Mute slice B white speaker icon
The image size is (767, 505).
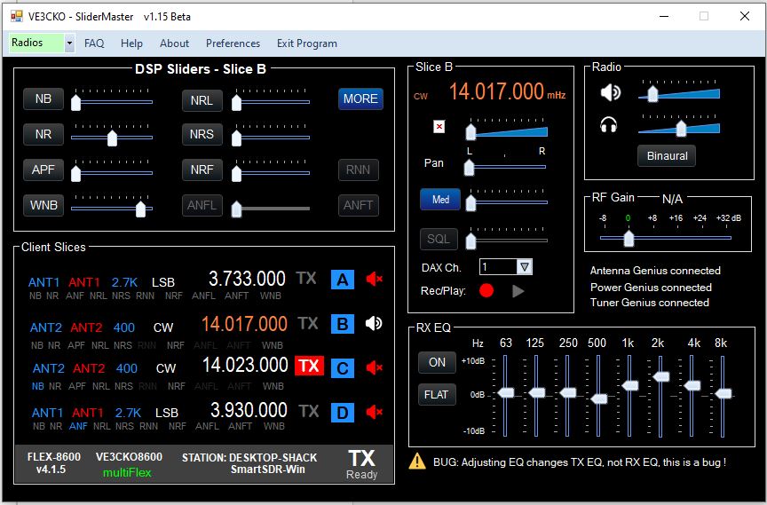coord(374,323)
